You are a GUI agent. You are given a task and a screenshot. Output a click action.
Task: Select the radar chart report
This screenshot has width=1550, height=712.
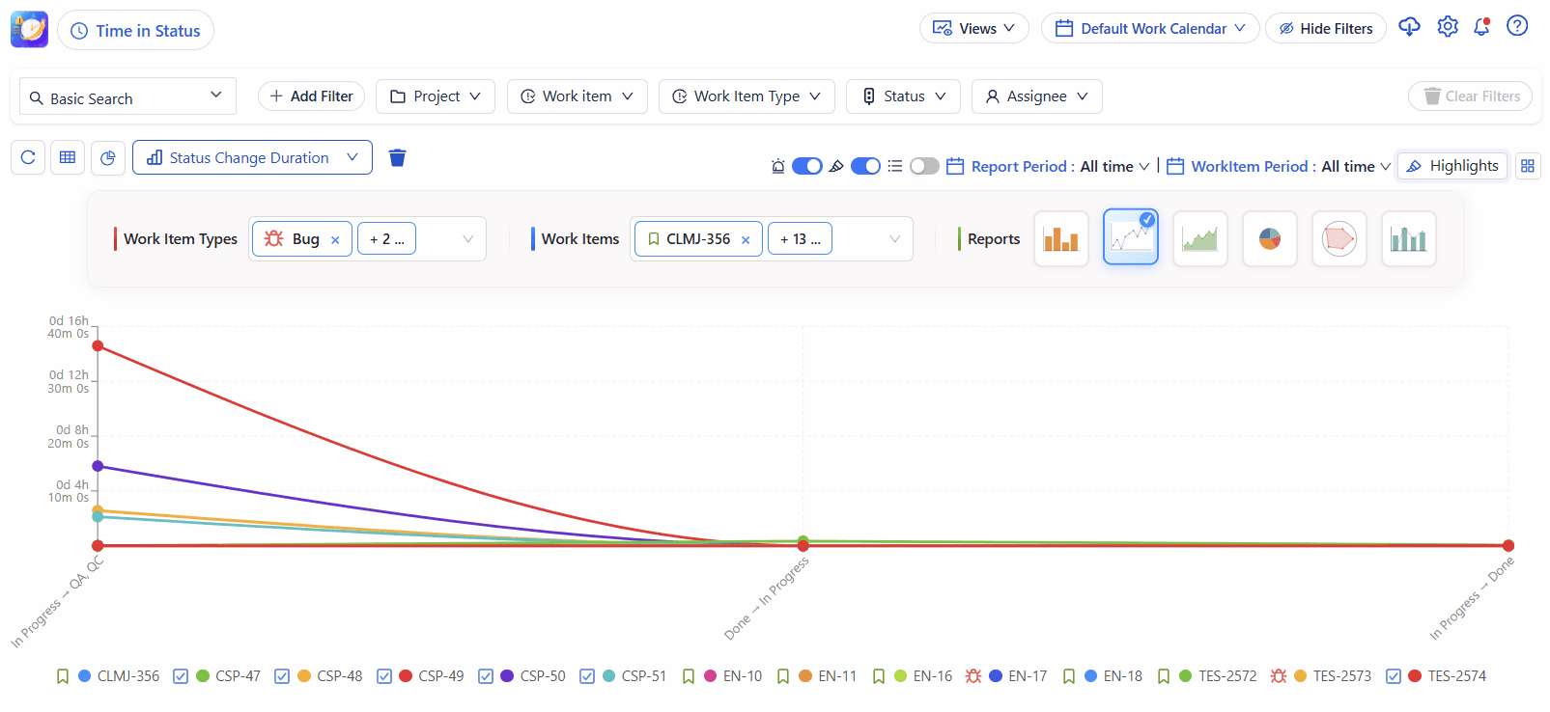1339,238
